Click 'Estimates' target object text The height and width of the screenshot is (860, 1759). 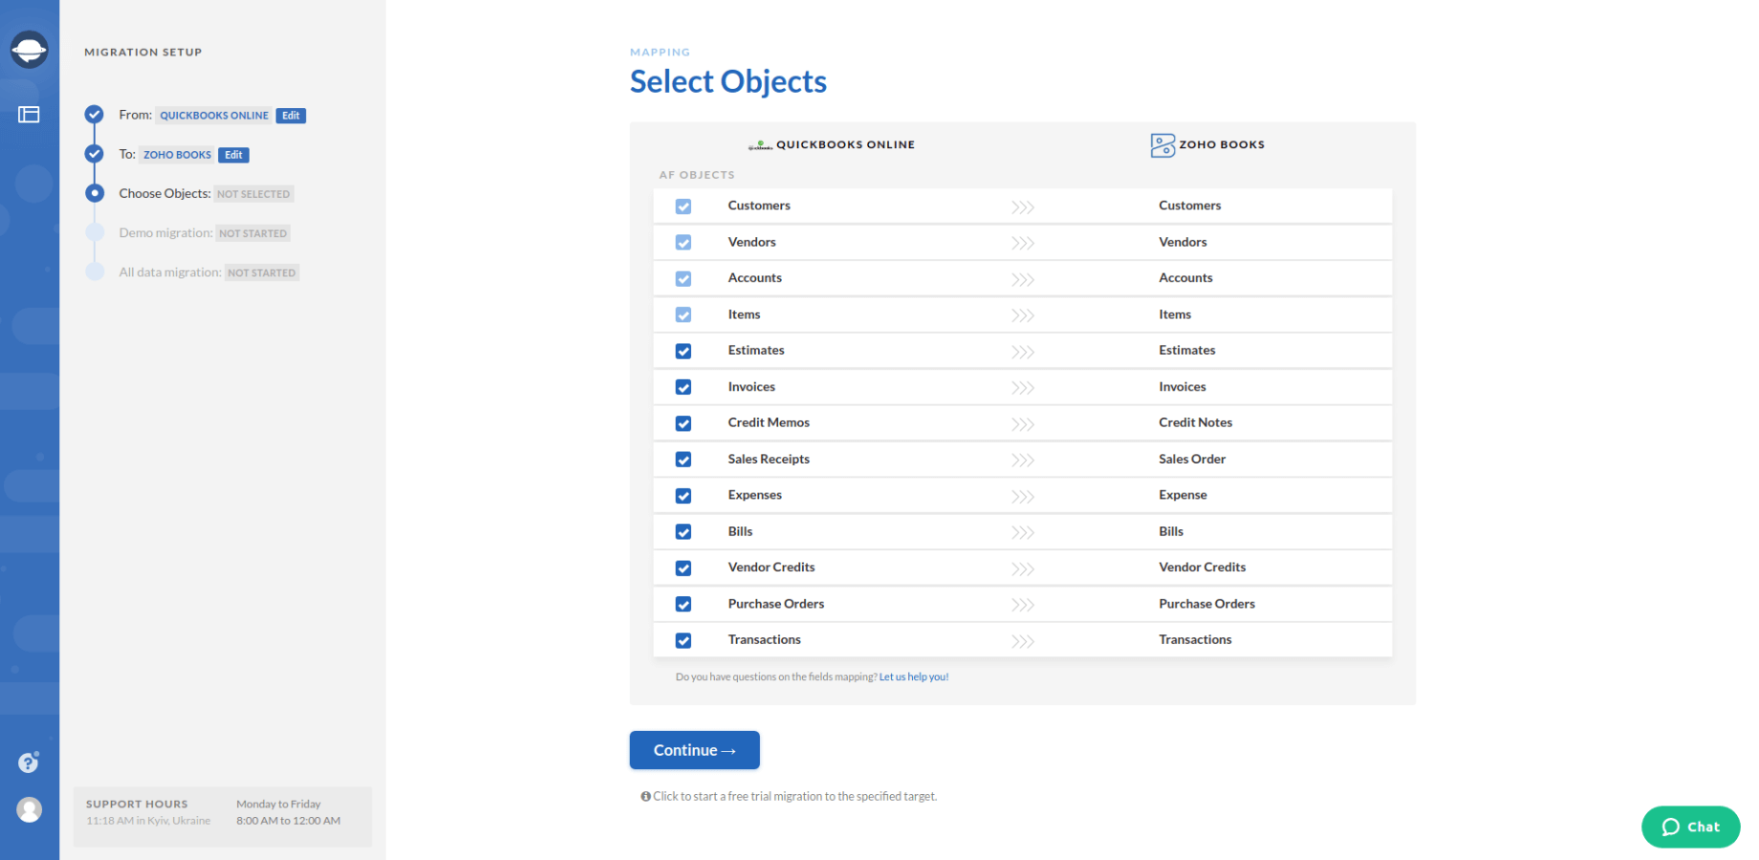[x=1186, y=351]
